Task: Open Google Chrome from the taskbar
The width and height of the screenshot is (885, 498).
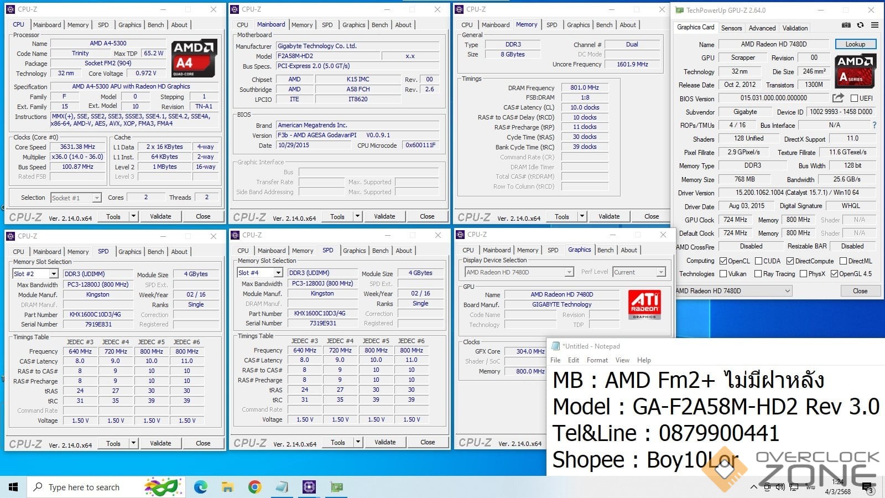Action: 254,487
